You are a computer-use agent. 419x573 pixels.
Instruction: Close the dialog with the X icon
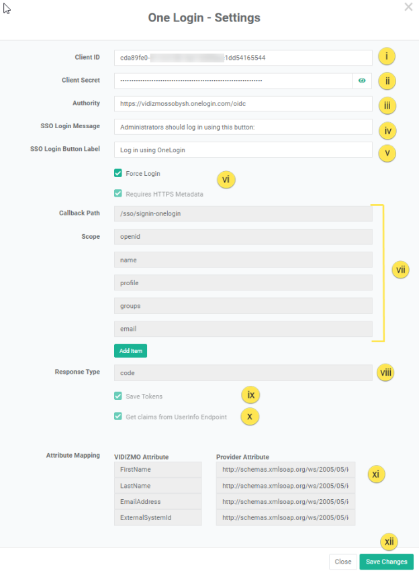[x=408, y=7]
